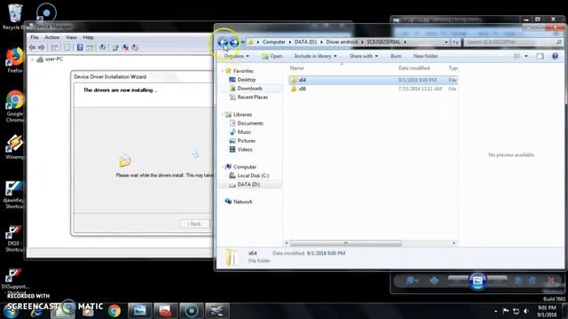Click the Computer breadcrumb in address bar

(x=273, y=42)
